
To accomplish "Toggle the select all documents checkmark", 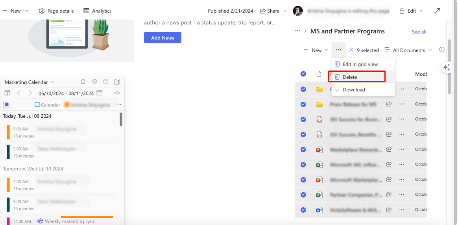I will click(x=303, y=74).
